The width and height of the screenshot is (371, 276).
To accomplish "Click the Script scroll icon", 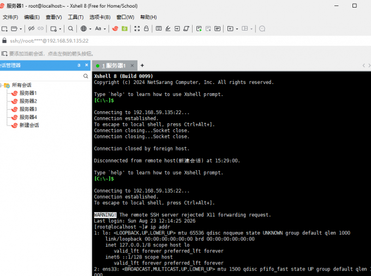I will click(186, 28).
